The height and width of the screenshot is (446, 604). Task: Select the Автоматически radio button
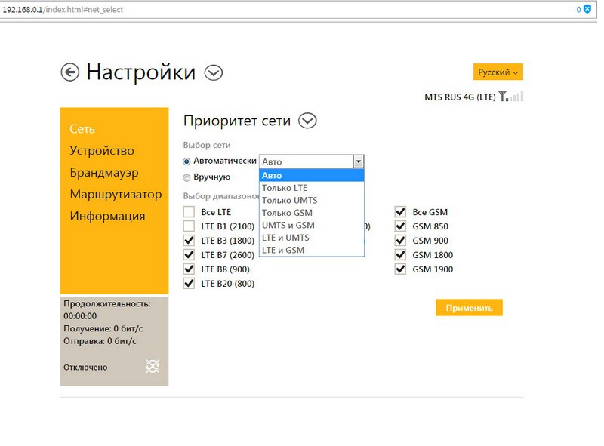tap(186, 161)
